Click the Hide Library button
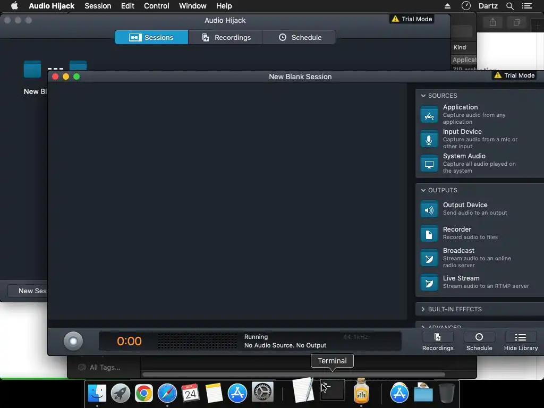544x408 pixels. 521,342
